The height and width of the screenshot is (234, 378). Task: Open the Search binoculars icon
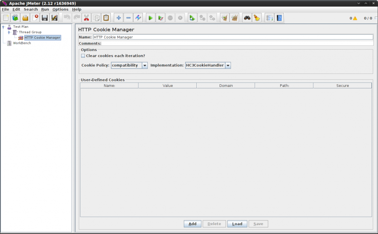(247, 17)
